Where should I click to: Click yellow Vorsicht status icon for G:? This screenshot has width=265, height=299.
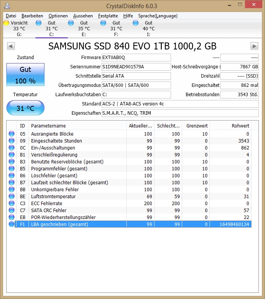pyautogui.click(x=6, y=23)
